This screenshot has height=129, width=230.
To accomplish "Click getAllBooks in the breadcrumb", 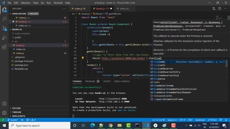I will (115, 14).
